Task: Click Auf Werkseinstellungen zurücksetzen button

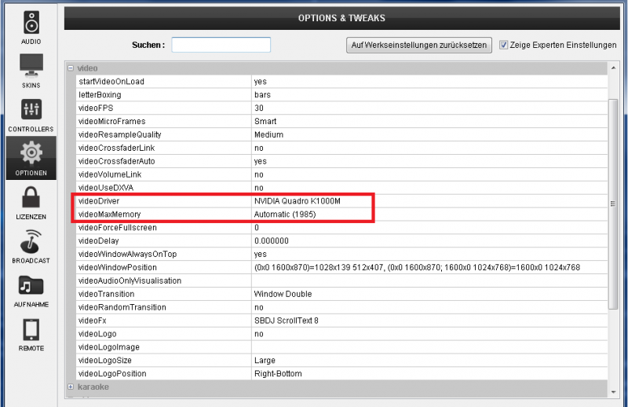Action: (419, 45)
